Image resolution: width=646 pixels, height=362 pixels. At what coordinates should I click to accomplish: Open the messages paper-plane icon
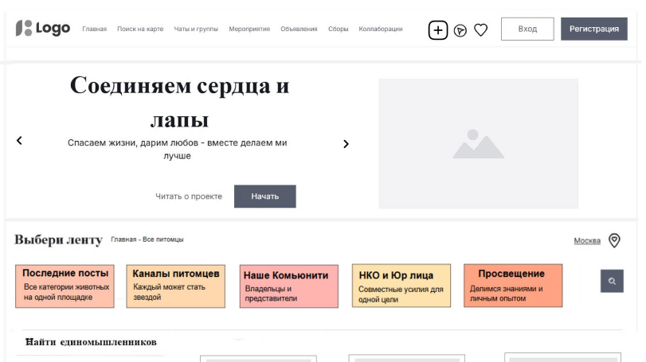click(460, 30)
